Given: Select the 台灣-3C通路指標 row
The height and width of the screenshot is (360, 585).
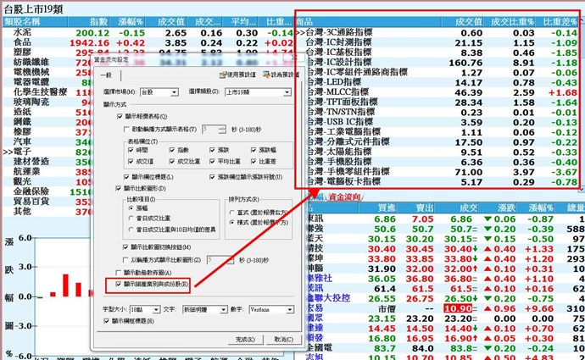Looking at the screenshot, I should click(x=437, y=32).
